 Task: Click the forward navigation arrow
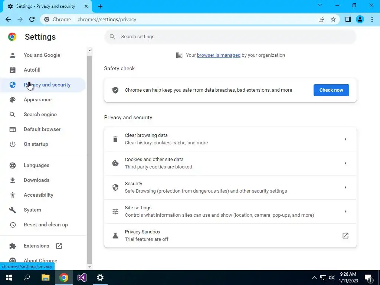coord(20,19)
